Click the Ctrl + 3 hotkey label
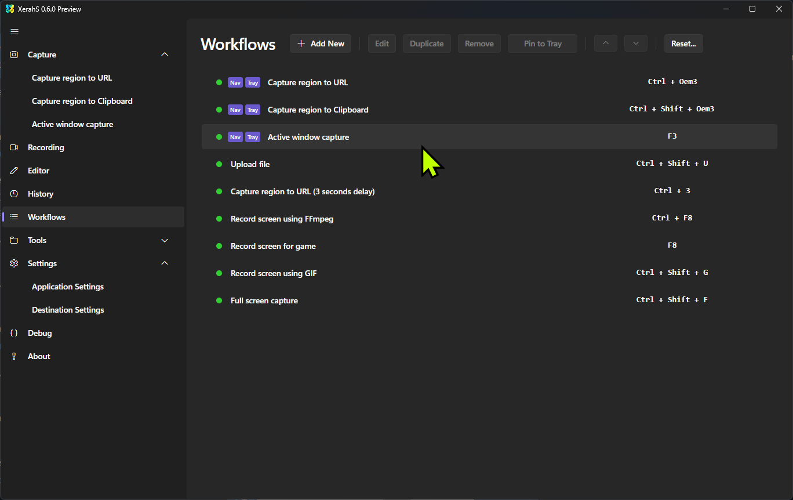This screenshot has width=793, height=500. [672, 191]
